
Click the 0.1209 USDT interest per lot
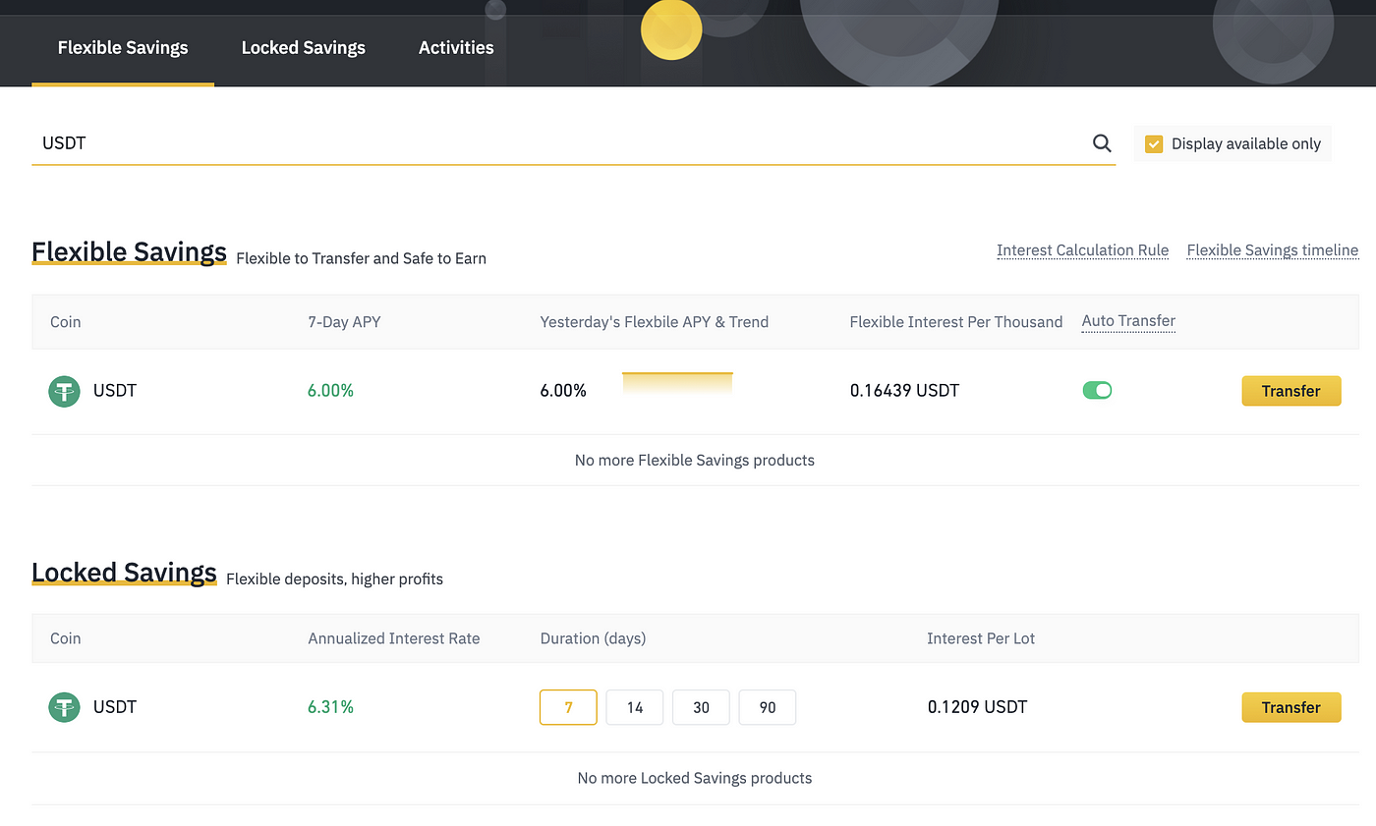pyautogui.click(x=977, y=707)
